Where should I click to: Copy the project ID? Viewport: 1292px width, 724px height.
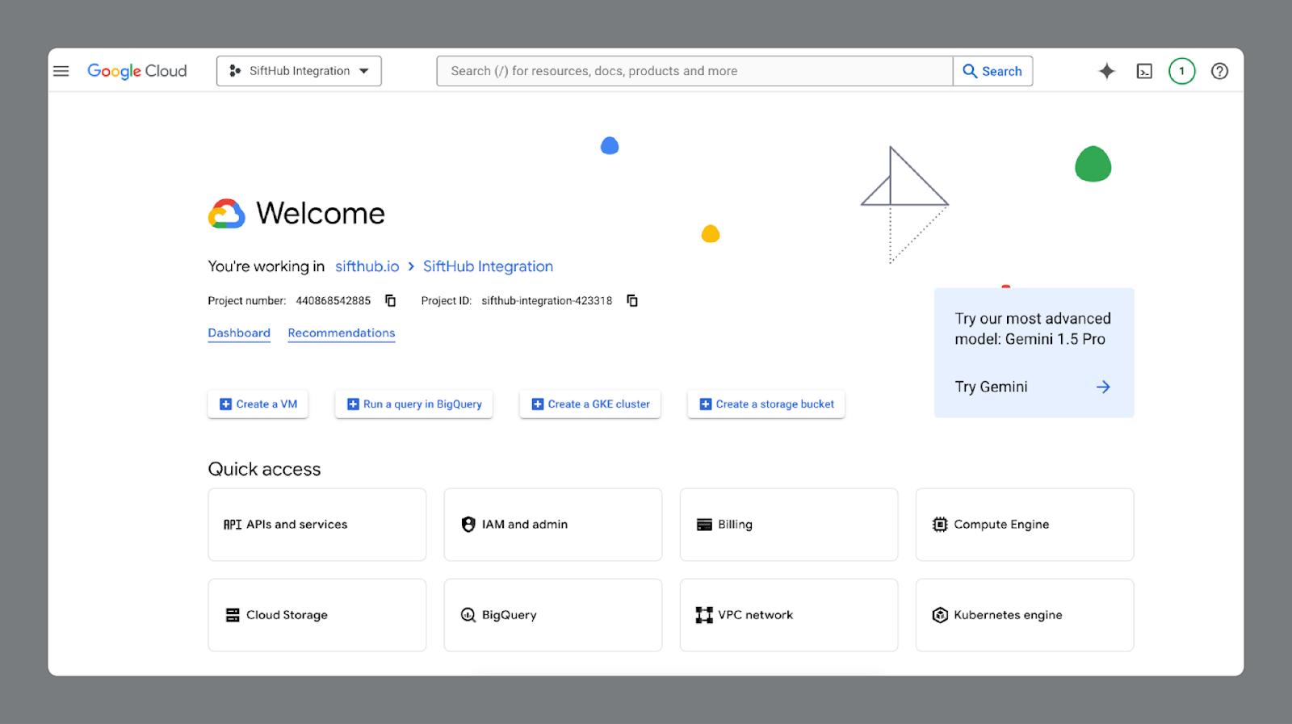632,300
